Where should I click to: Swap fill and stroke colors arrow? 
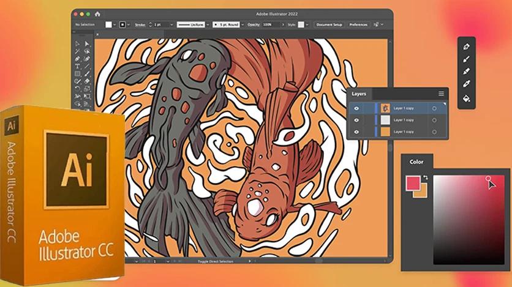(x=425, y=178)
